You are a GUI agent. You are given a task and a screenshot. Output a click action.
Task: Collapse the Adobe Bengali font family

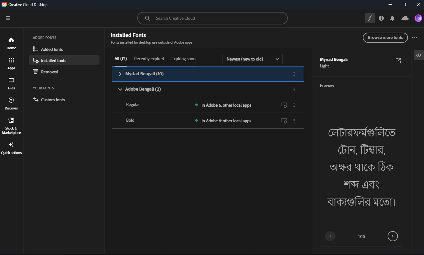(120, 89)
